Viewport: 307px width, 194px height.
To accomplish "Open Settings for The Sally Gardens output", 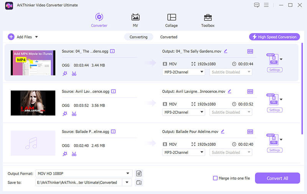I will pyautogui.click(x=274, y=70).
